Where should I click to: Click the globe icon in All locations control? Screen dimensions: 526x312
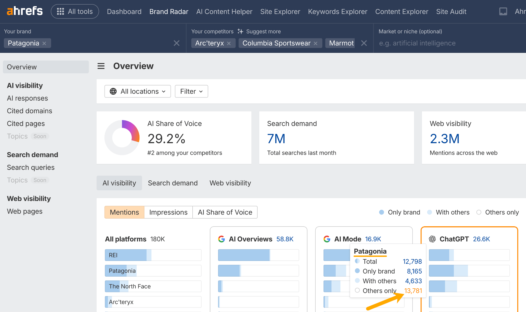click(x=113, y=91)
